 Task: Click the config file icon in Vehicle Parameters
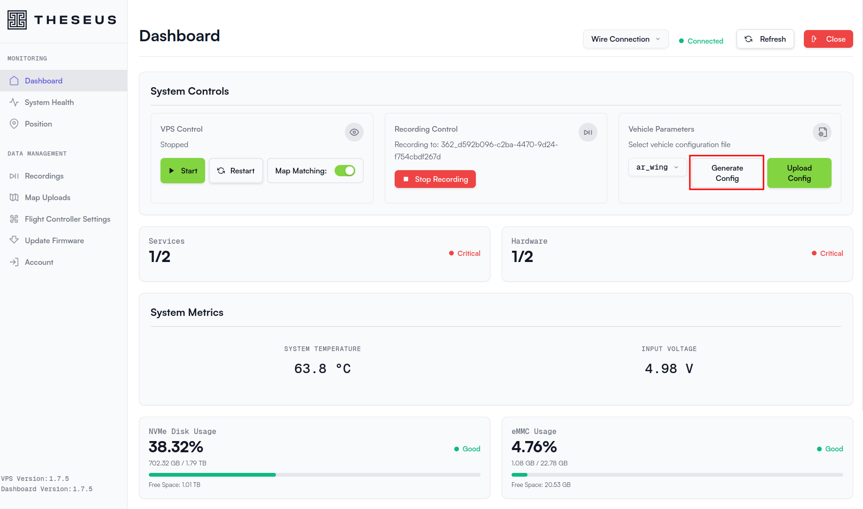coord(822,133)
